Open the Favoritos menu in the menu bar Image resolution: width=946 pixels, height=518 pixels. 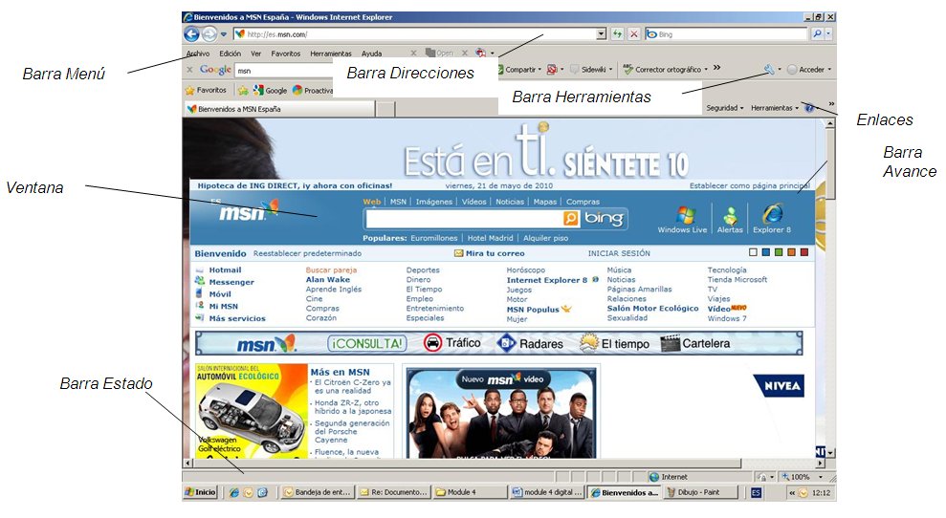pyautogui.click(x=285, y=54)
